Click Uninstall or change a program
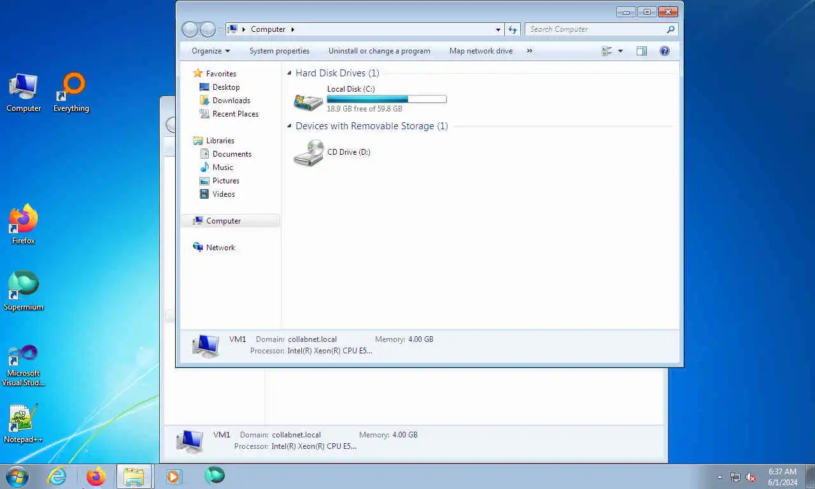Screen dimensions: 815x489 (x=379, y=51)
